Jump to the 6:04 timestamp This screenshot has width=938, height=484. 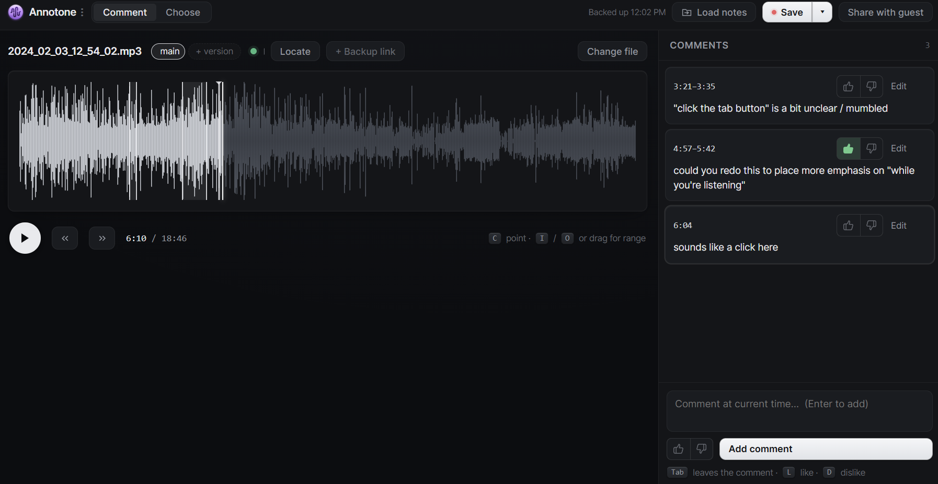pyautogui.click(x=682, y=226)
